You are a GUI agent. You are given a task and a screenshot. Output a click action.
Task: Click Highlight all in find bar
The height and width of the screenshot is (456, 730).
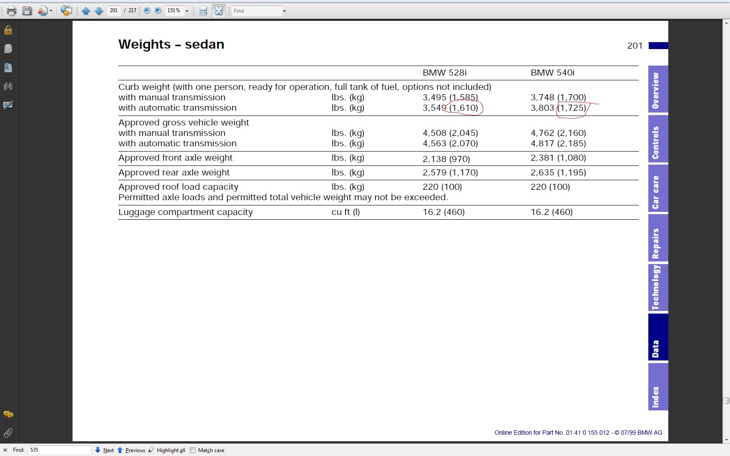tap(167, 450)
